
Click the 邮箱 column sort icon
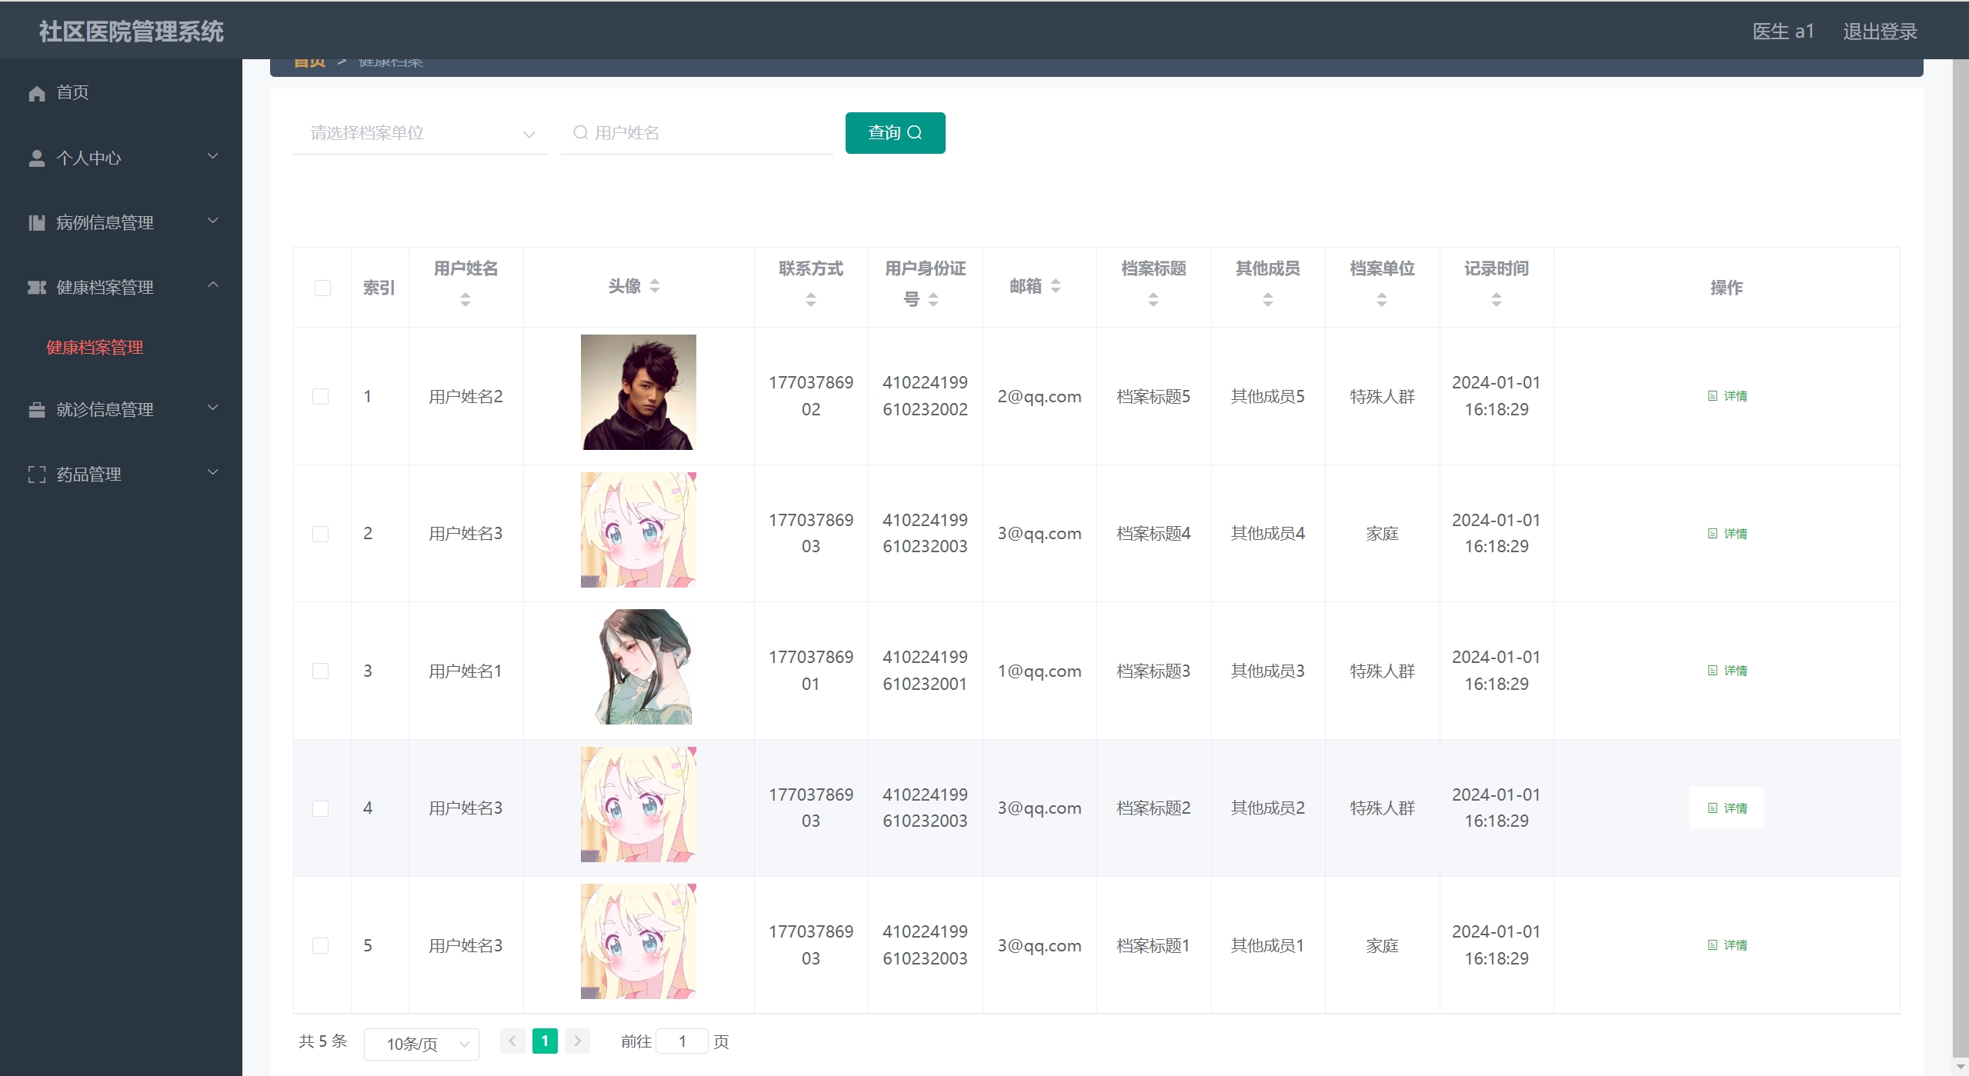point(1056,286)
